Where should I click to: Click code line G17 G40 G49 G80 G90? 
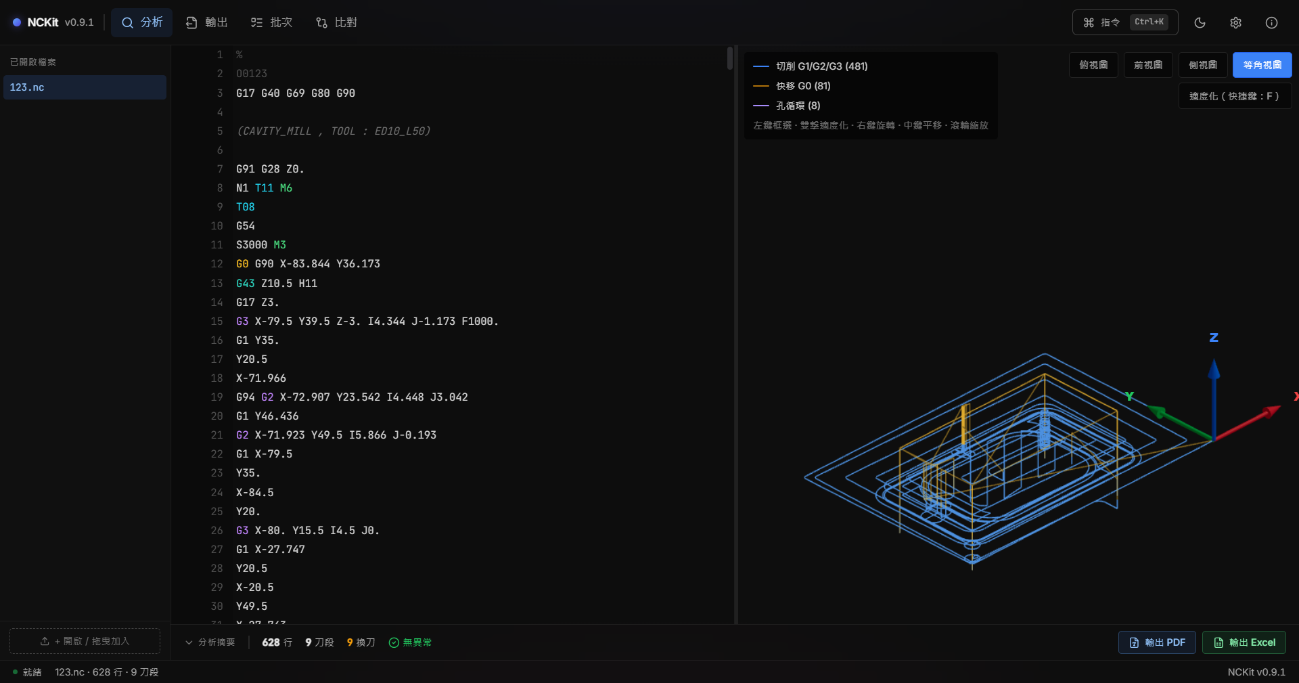296,93
